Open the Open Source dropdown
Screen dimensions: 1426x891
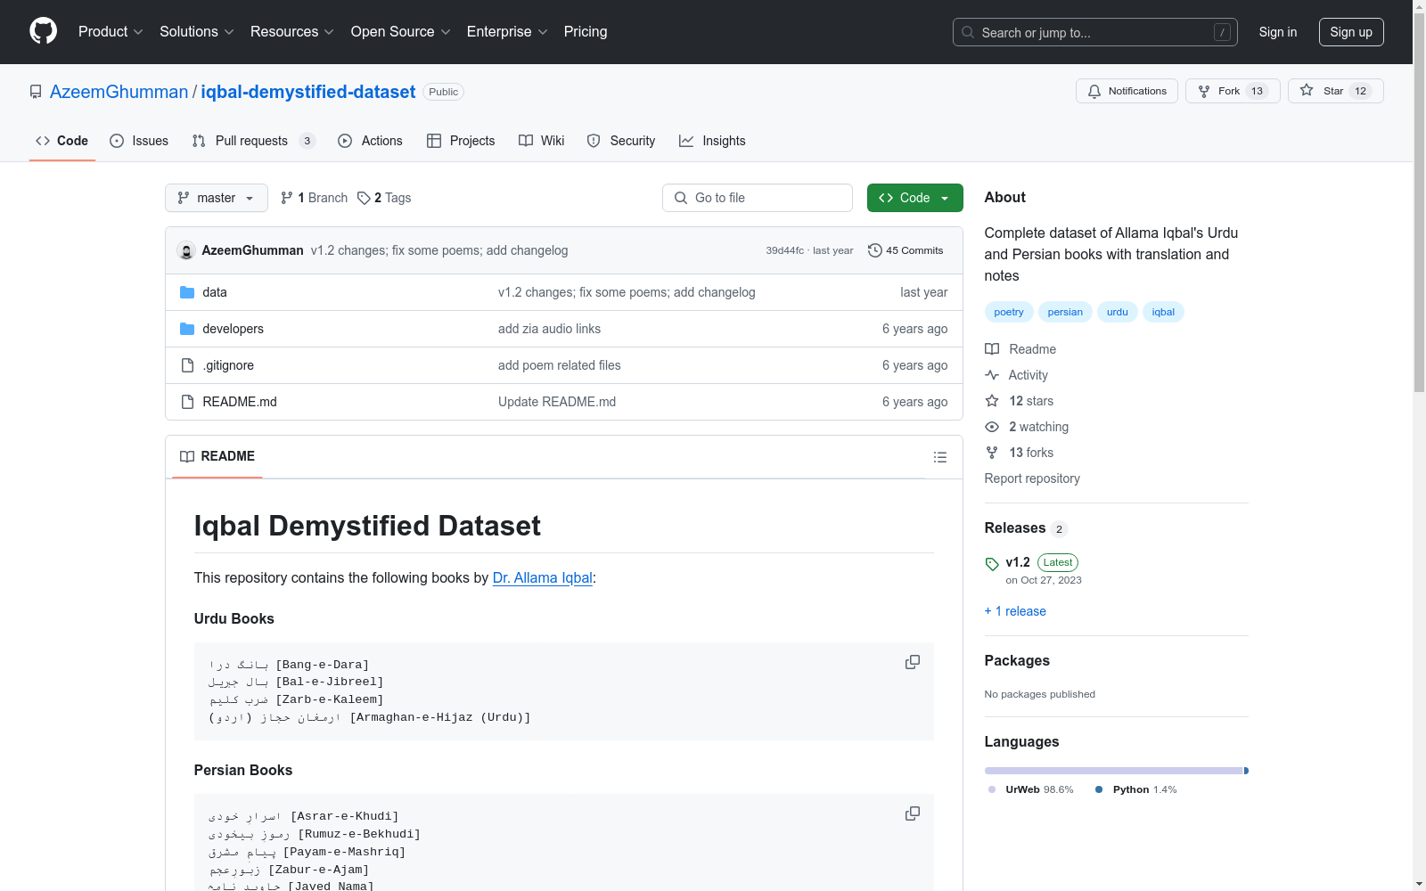click(x=401, y=31)
